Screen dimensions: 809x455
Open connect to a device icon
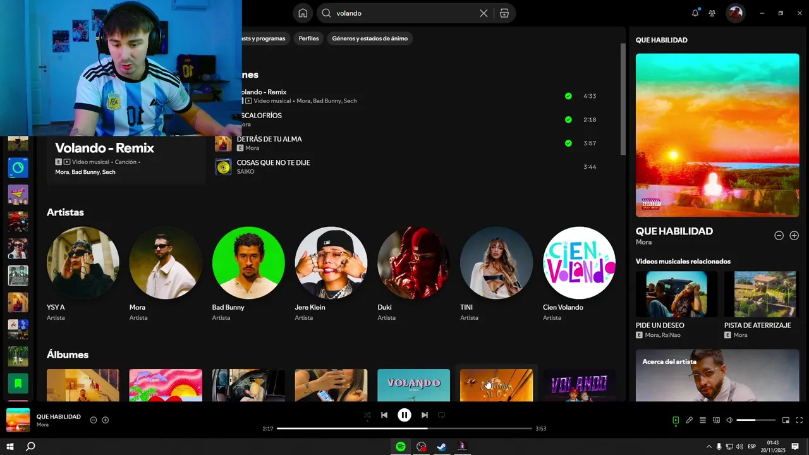716,420
